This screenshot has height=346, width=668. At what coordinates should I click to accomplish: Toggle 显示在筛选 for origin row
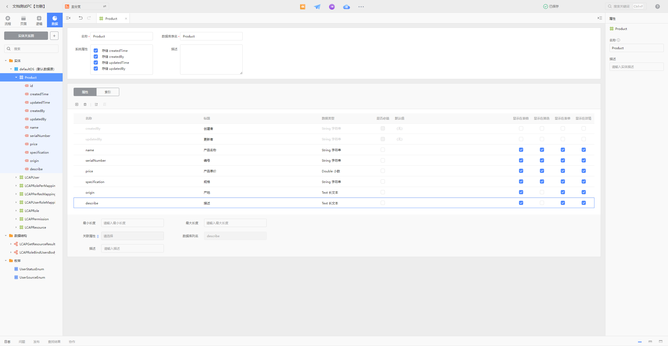coord(542,192)
